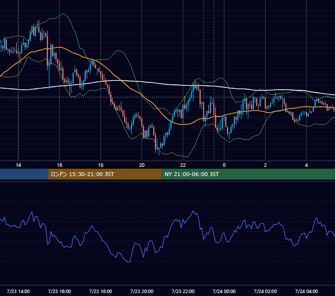Image resolution: width=335 pixels, height=296 pixels.
Task: Click the 7/23 16:00 time label
Action: [60, 291]
